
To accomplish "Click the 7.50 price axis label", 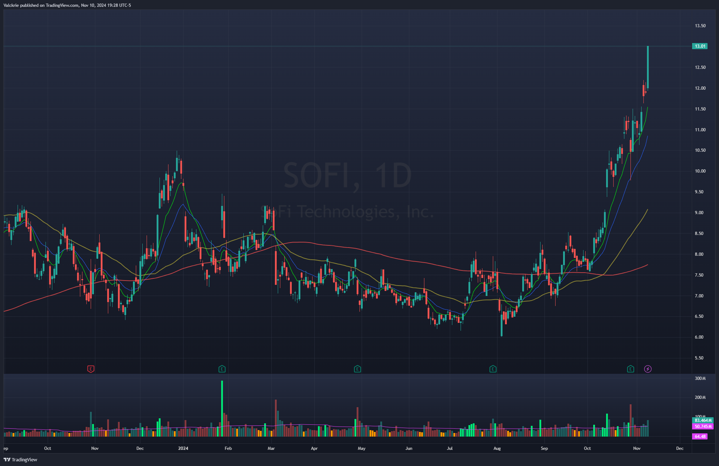I will pos(700,275).
